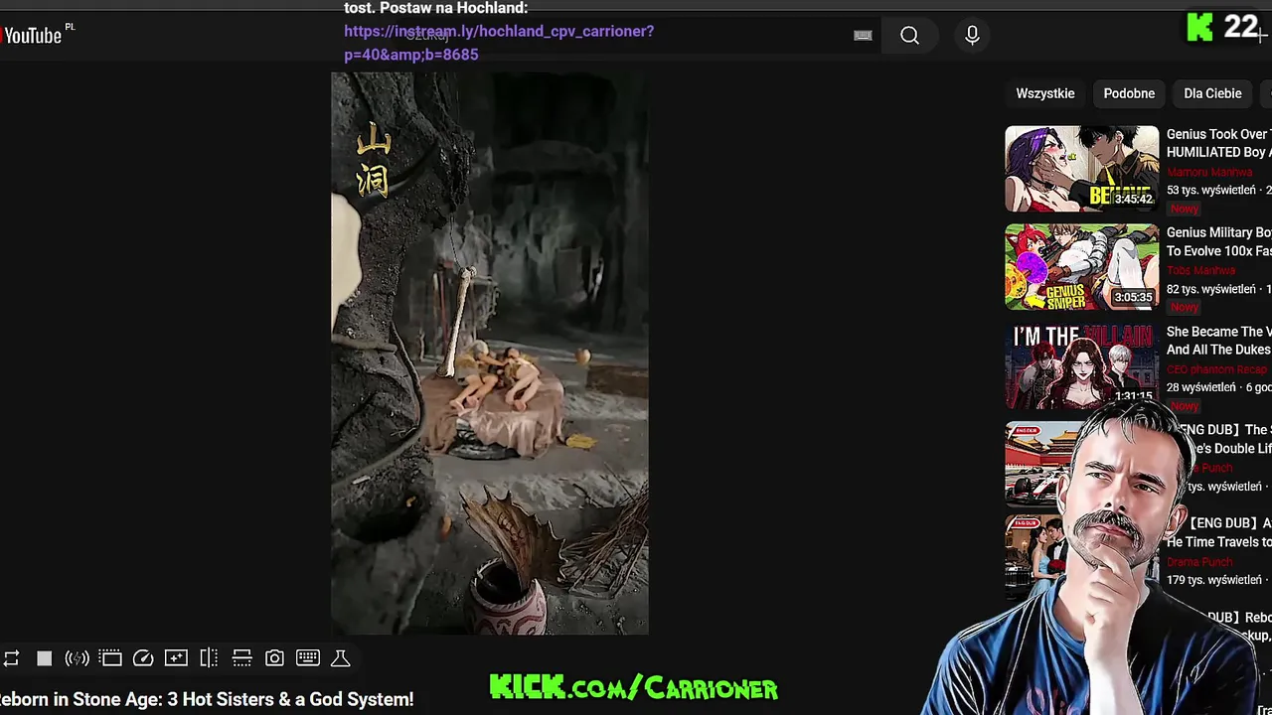Click the flip vertical icon
Screen dimensions: 1272x715
point(241,658)
